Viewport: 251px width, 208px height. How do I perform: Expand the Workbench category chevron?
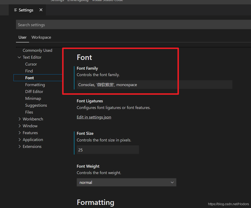(19, 119)
